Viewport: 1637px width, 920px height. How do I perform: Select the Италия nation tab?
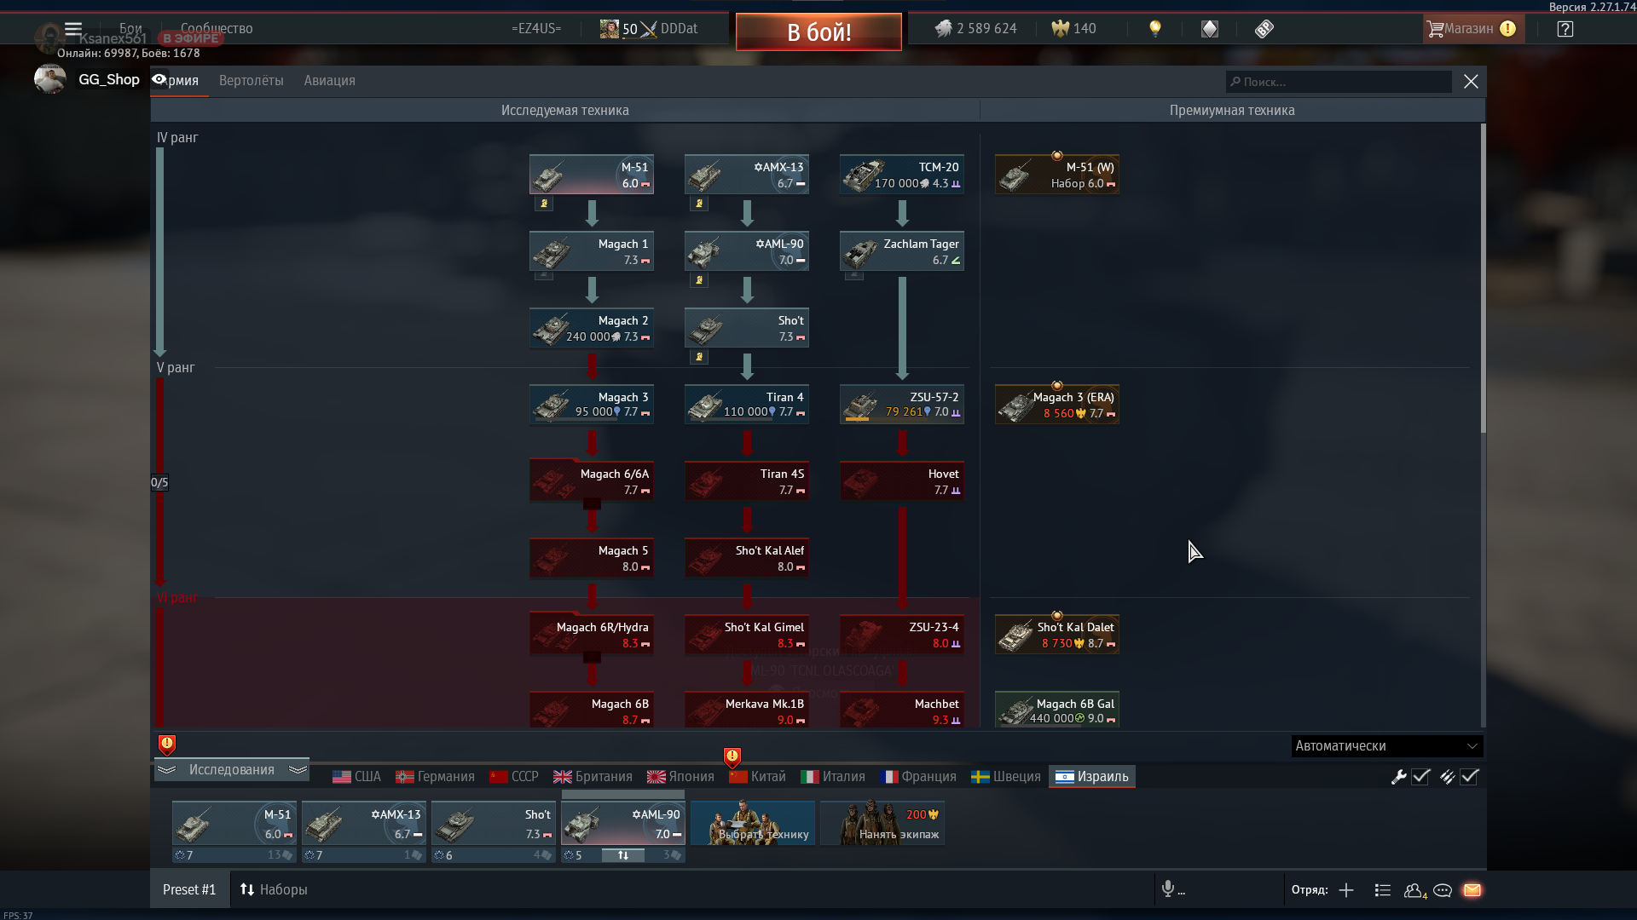tap(833, 776)
